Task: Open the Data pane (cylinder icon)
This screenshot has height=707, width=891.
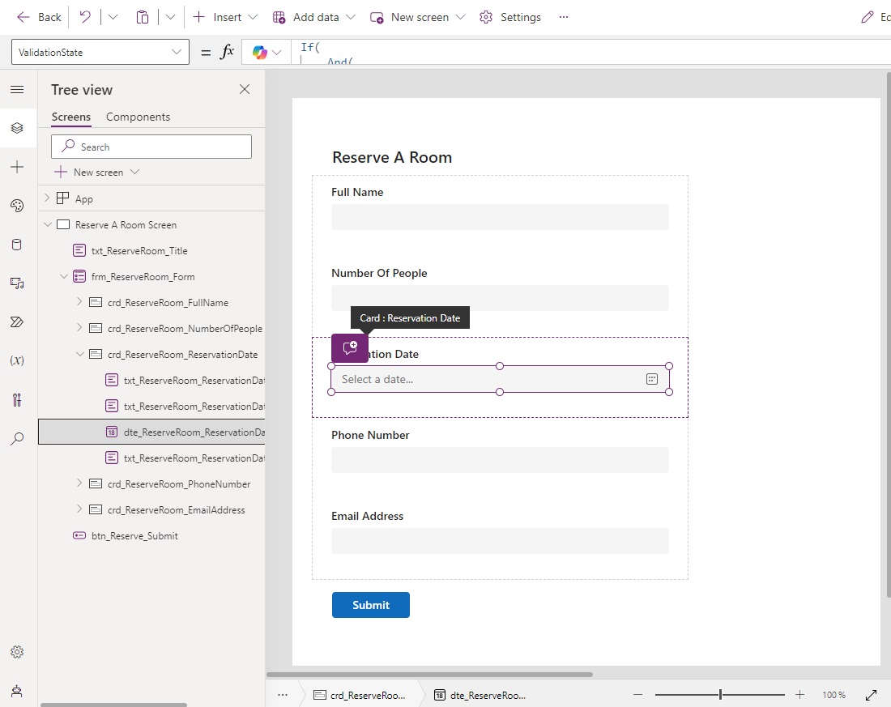Action: click(18, 245)
